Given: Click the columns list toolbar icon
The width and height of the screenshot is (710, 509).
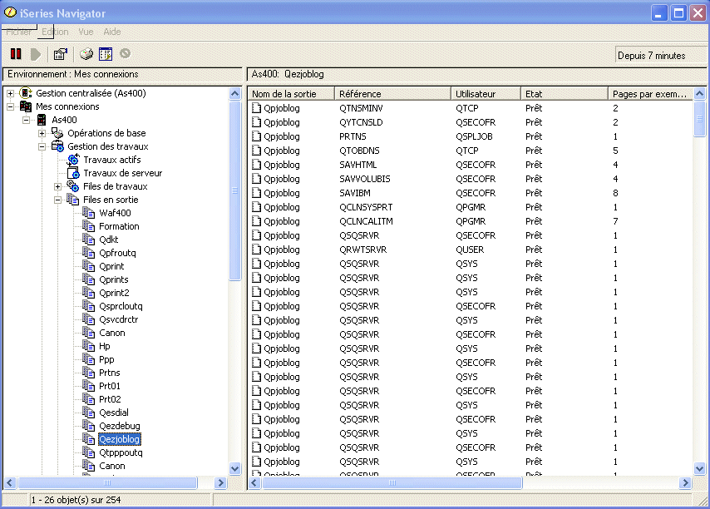Looking at the screenshot, I should [106, 54].
